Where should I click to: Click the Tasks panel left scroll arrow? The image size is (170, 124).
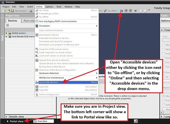click(162, 113)
